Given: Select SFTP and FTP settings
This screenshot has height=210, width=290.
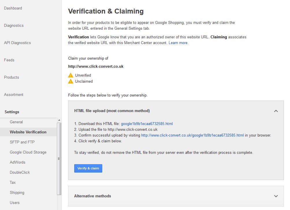Looking at the screenshot, I should point(22,142).
